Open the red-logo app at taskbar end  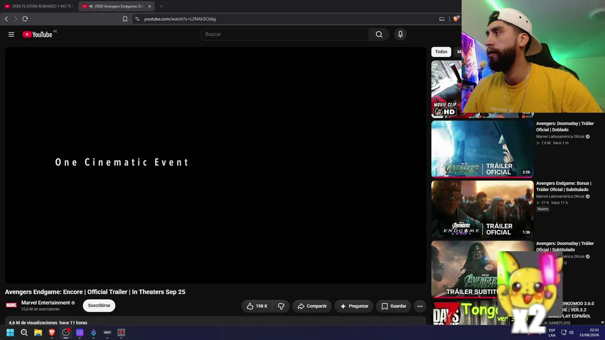click(x=121, y=332)
